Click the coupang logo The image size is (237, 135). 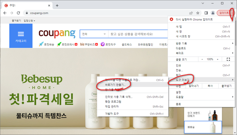pyautogui.click(x=57, y=34)
